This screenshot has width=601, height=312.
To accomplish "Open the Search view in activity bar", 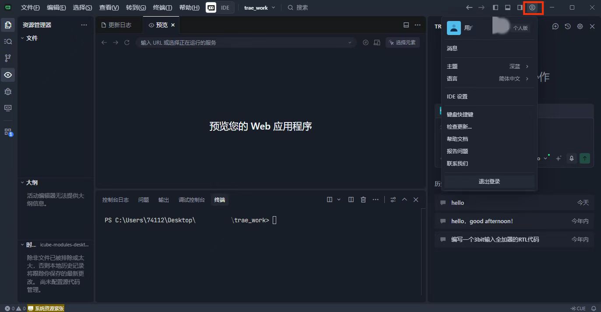I will [8, 42].
